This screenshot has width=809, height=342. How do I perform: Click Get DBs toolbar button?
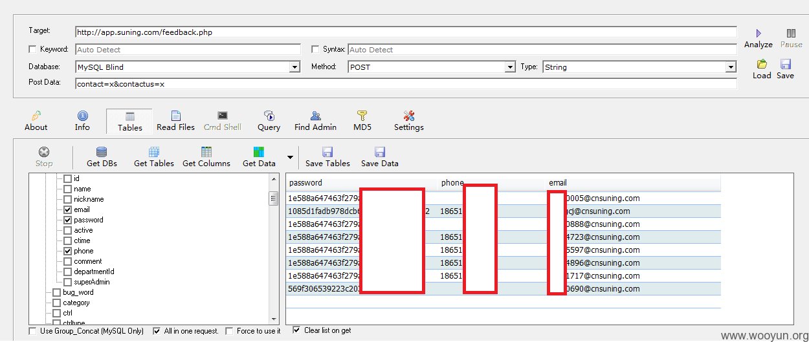point(102,157)
